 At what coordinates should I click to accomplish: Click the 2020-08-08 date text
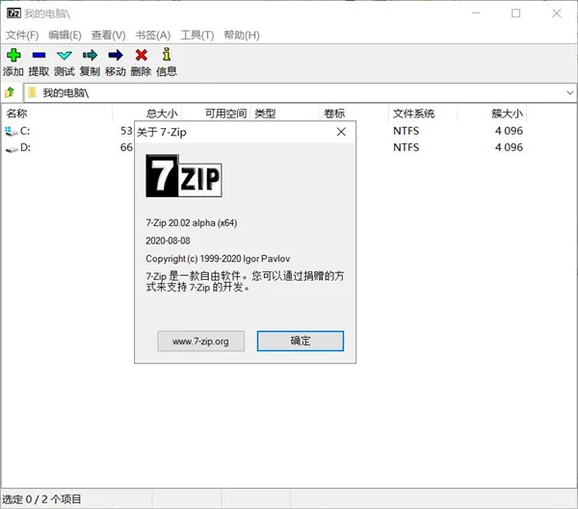168,241
